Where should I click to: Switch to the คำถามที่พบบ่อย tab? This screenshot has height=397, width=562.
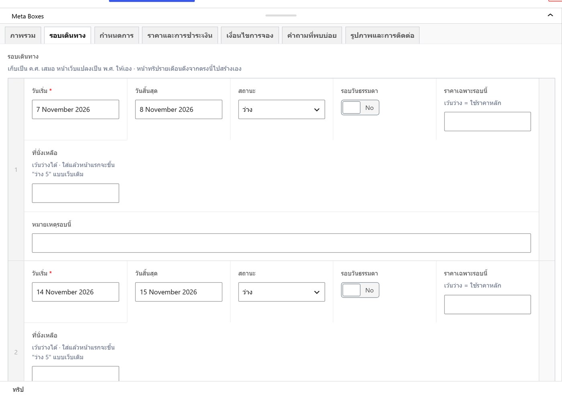312,35
